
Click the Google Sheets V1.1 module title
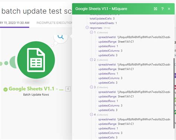coord(36,89)
